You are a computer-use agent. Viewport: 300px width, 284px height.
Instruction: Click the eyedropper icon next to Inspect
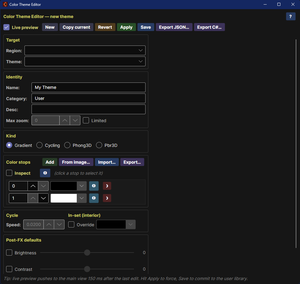(x=45, y=173)
